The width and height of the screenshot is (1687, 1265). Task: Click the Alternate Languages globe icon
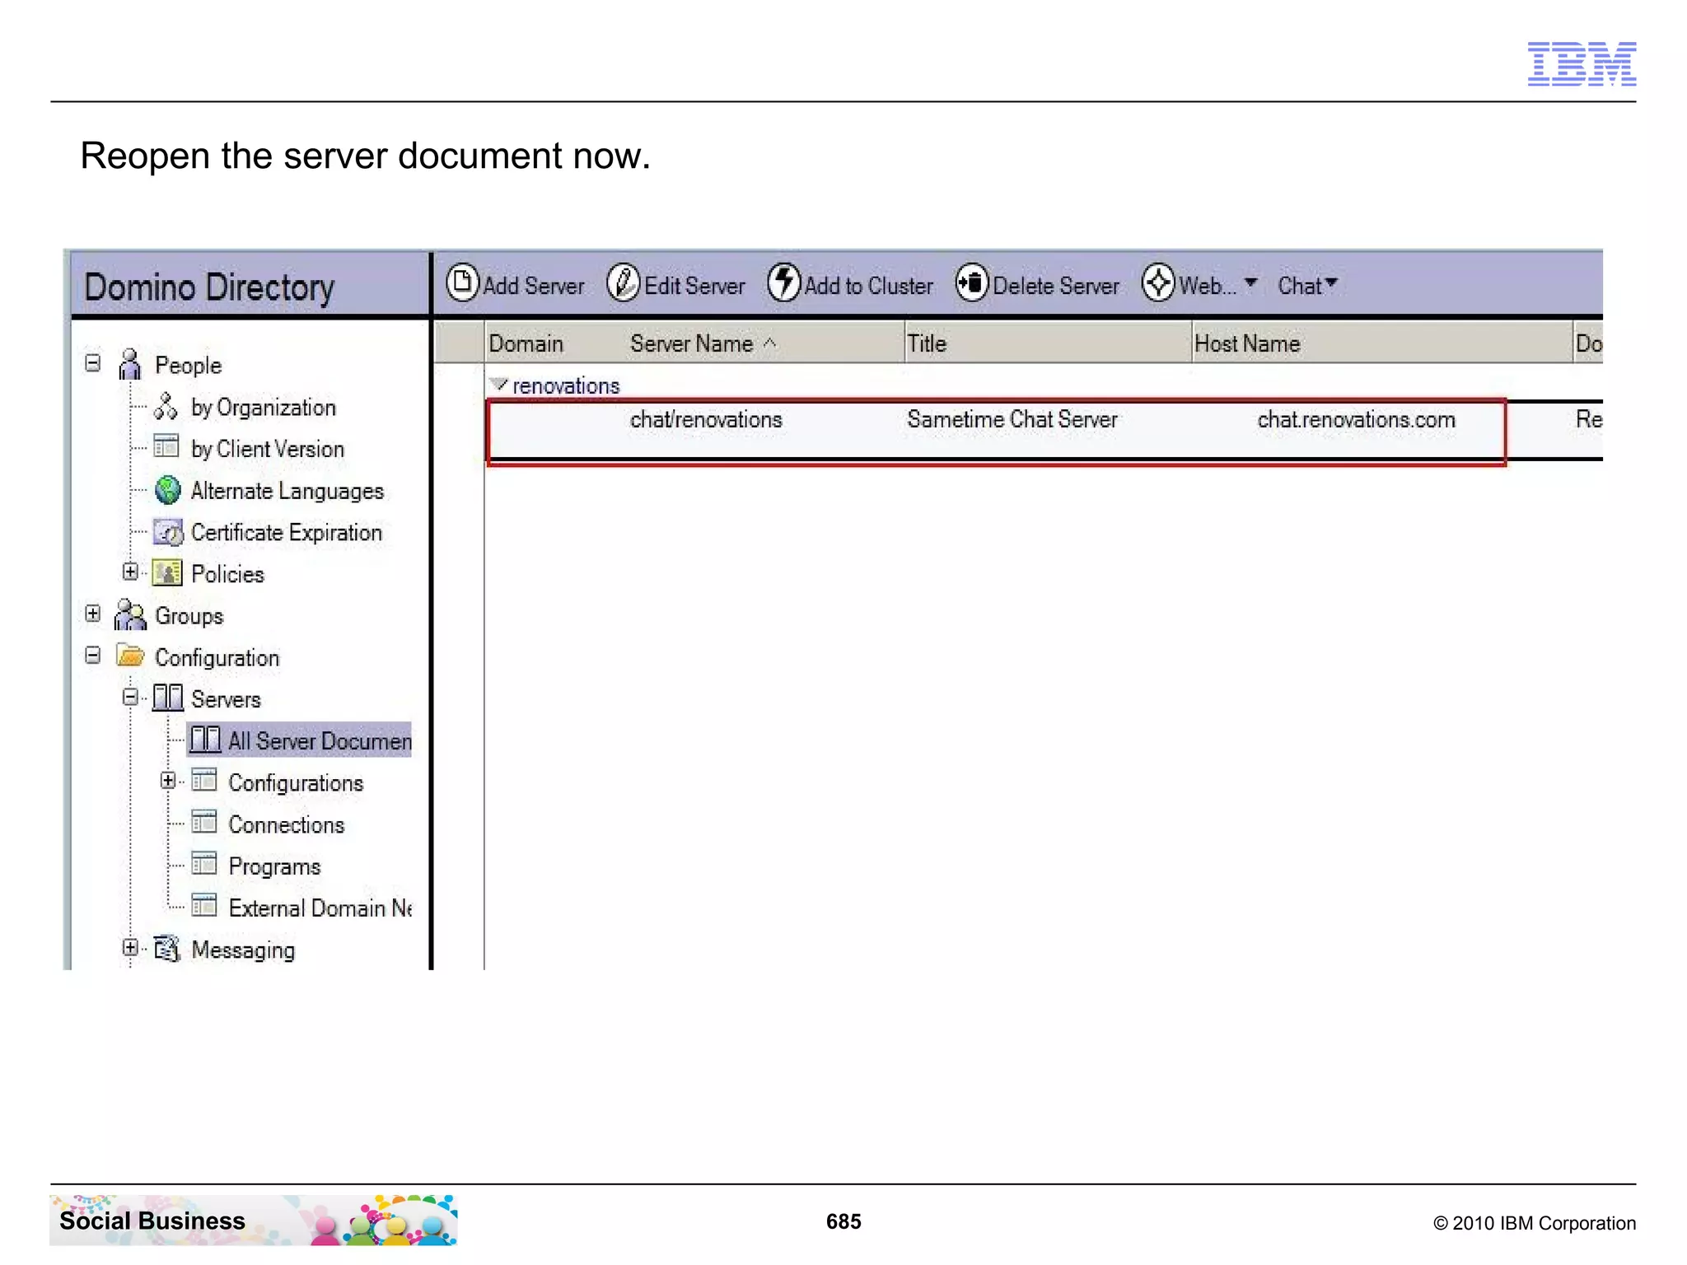(x=167, y=490)
